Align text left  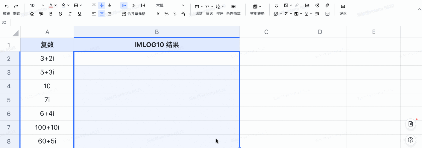click(x=94, y=13)
